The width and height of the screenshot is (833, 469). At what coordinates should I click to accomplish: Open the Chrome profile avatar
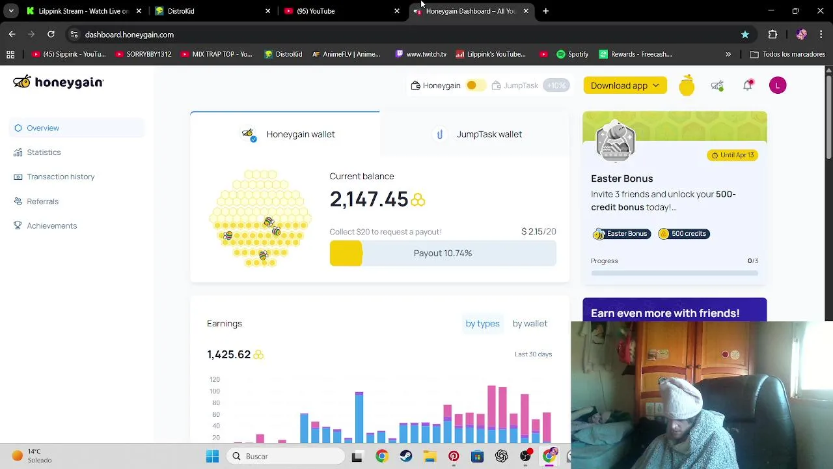[801, 35]
